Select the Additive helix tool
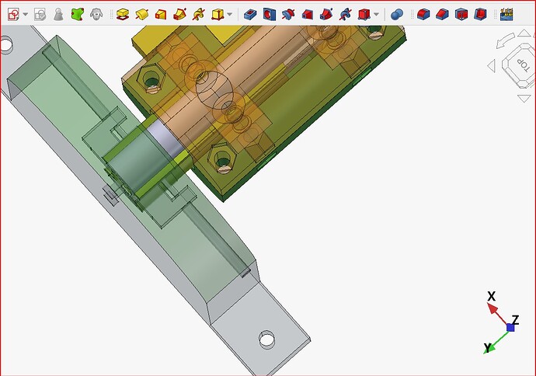The width and height of the screenshot is (536, 376). pos(199,14)
